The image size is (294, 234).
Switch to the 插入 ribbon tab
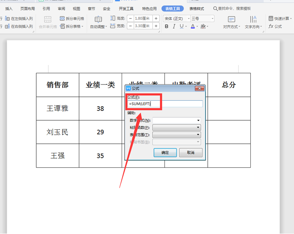pos(9,9)
